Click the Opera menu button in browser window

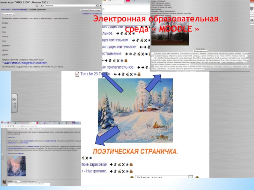3,123
